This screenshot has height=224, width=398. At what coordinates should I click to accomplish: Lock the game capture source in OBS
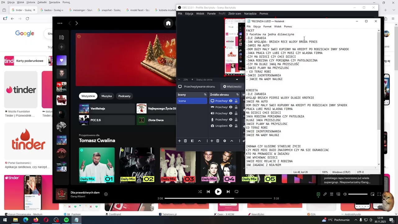(236, 107)
